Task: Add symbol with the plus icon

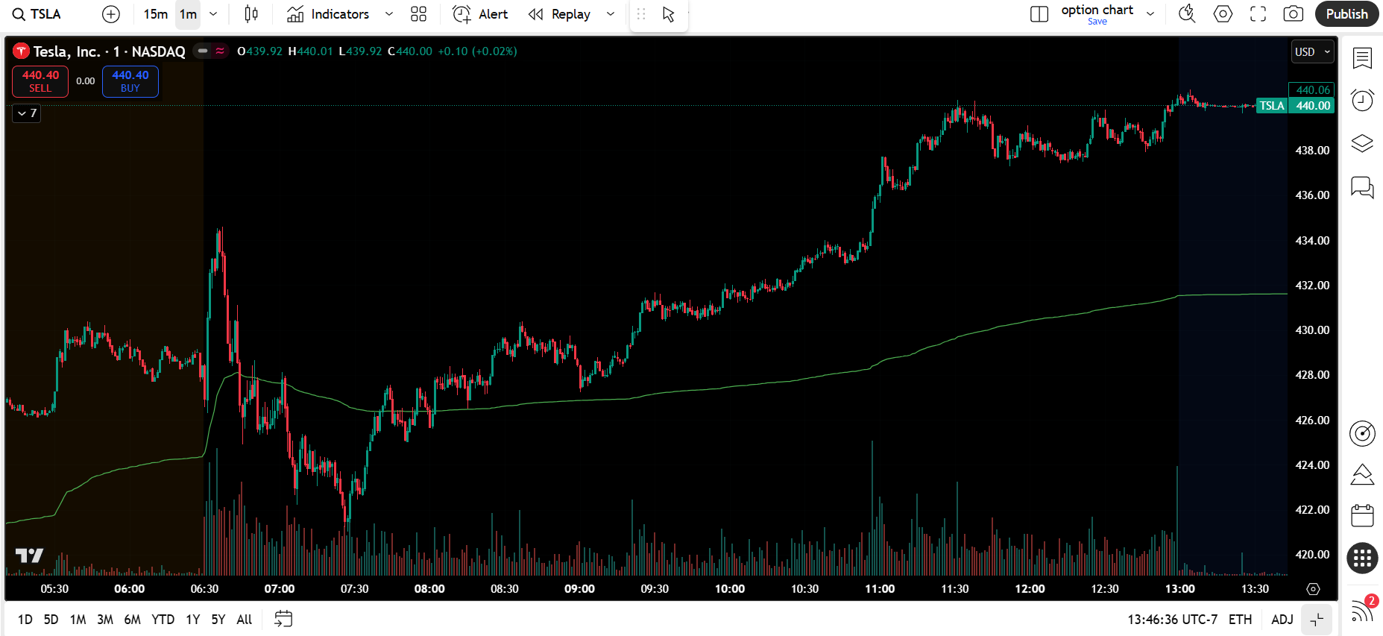Action: (111, 14)
